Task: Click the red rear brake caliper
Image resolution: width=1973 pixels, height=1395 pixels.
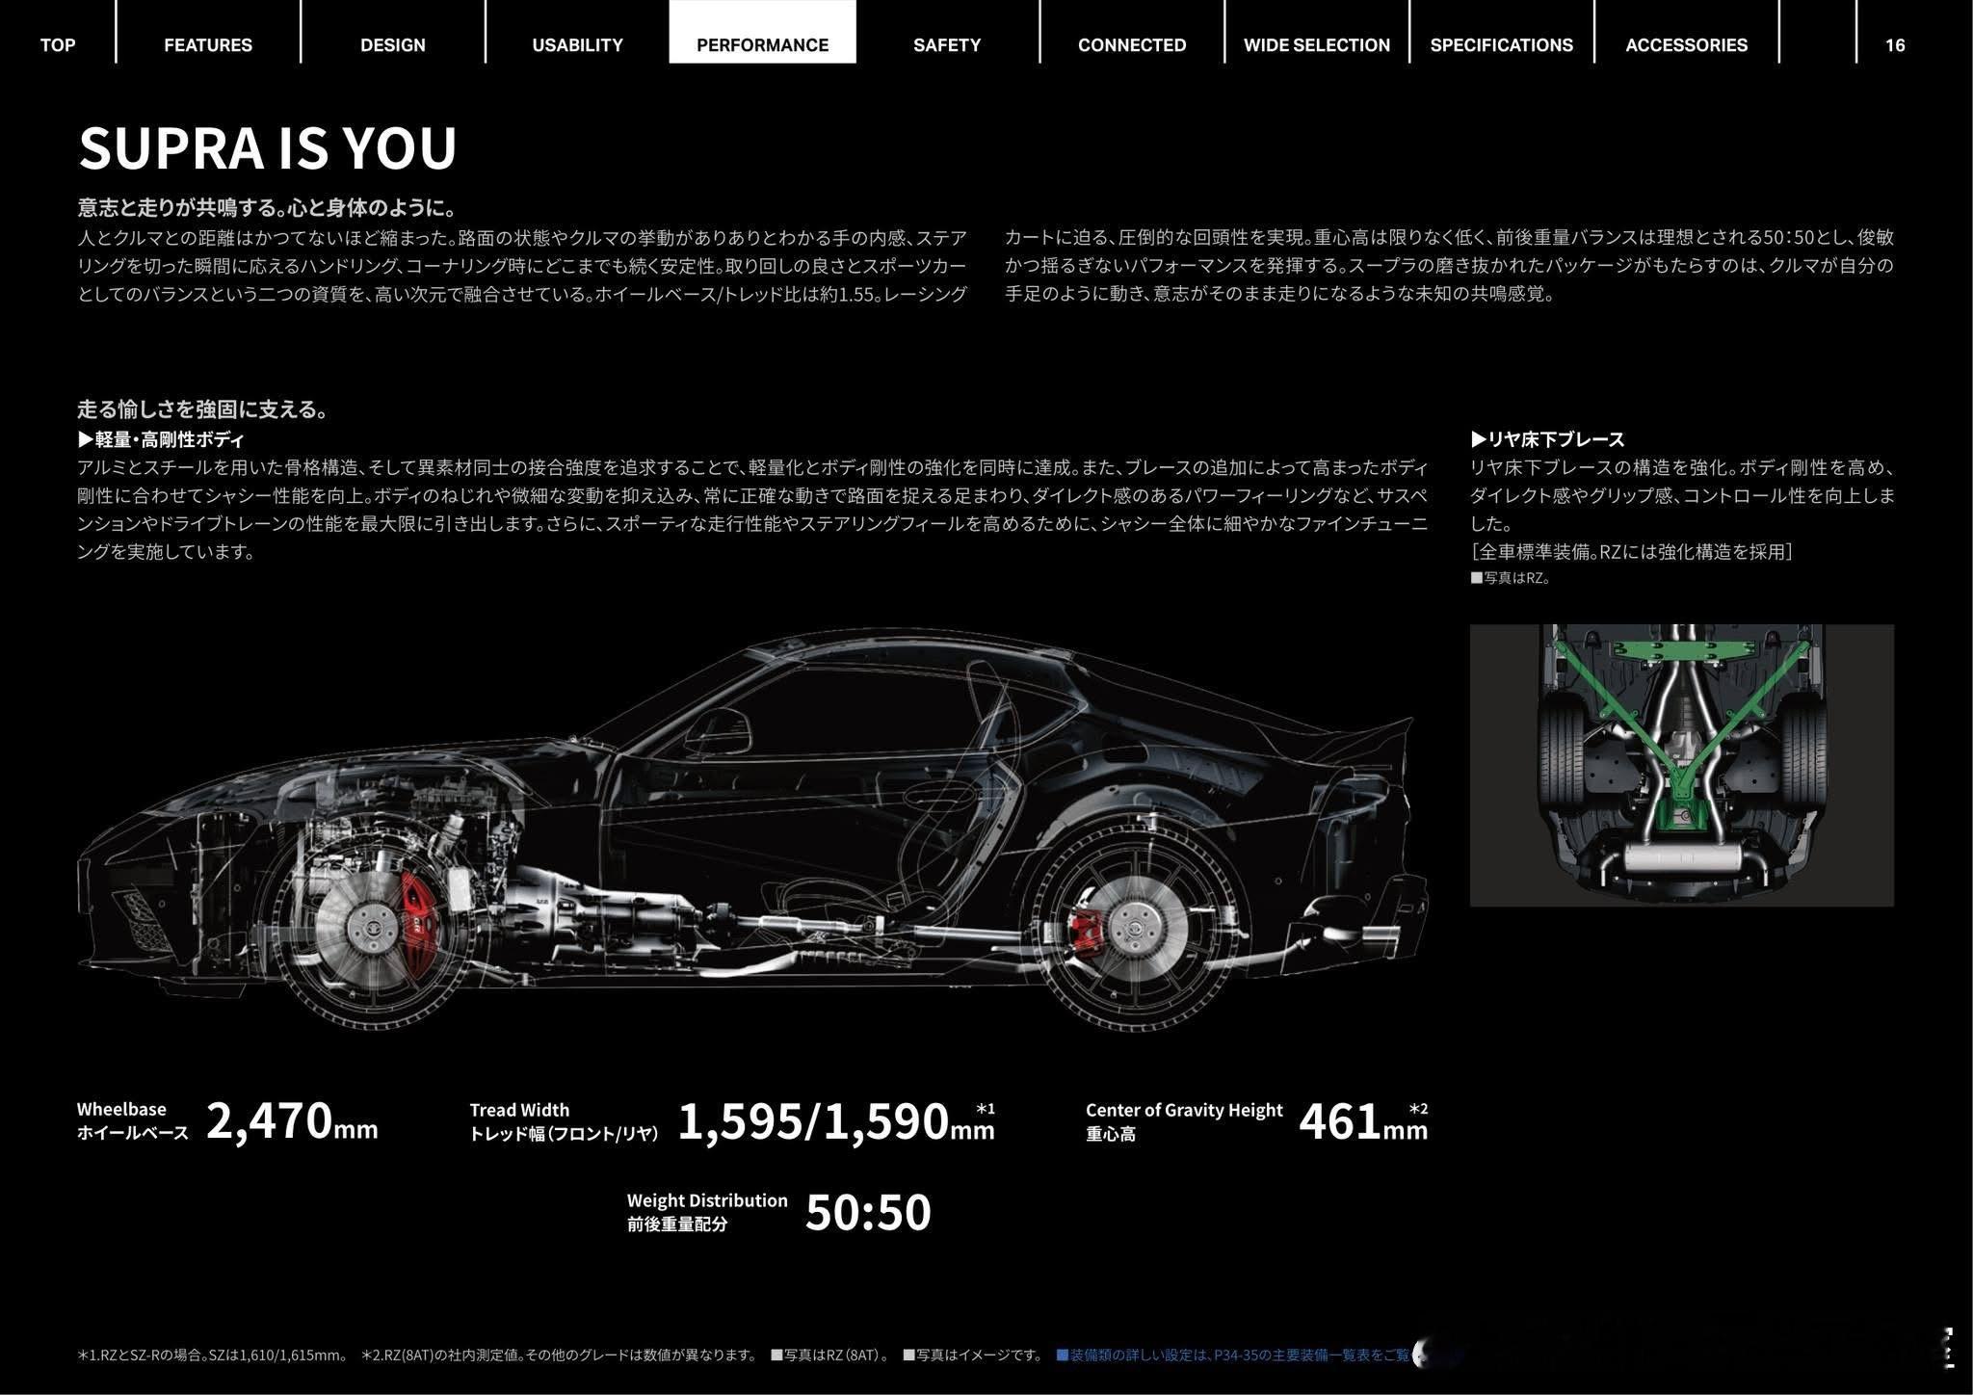Action: coord(1087,932)
